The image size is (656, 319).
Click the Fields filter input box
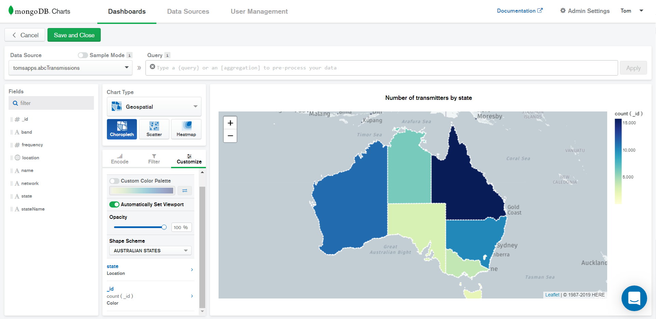tap(51, 103)
